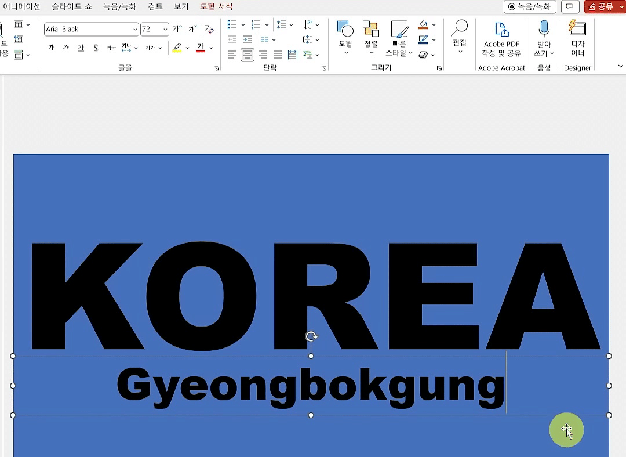Viewport: 626px width, 457px height.
Task: Toggle underline formatting
Action: click(x=81, y=48)
